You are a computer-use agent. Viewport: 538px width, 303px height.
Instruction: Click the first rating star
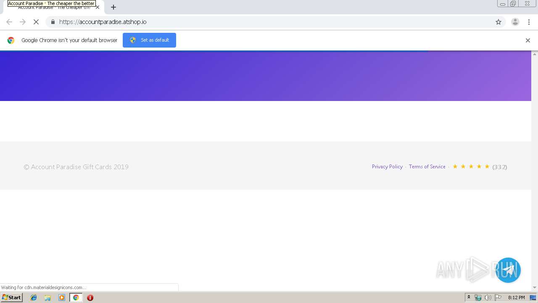click(x=455, y=167)
